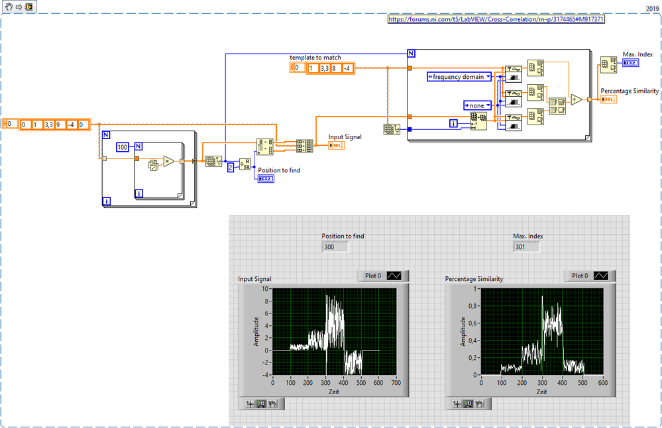Click the numeric constant 2
Image resolution: width=662 pixels, height=428 pixels.
(x=231, y=168)
